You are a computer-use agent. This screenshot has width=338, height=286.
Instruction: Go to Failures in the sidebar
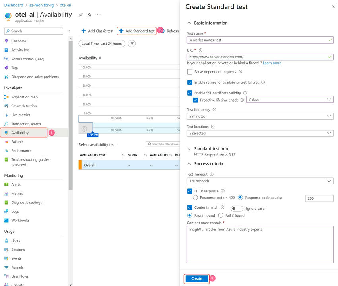[17, 142]
